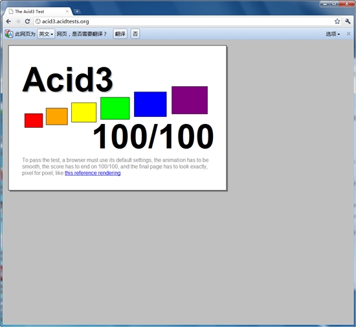356x327 pixels.
Task: Open a new tab with plus button
Action: pos(77,11)
